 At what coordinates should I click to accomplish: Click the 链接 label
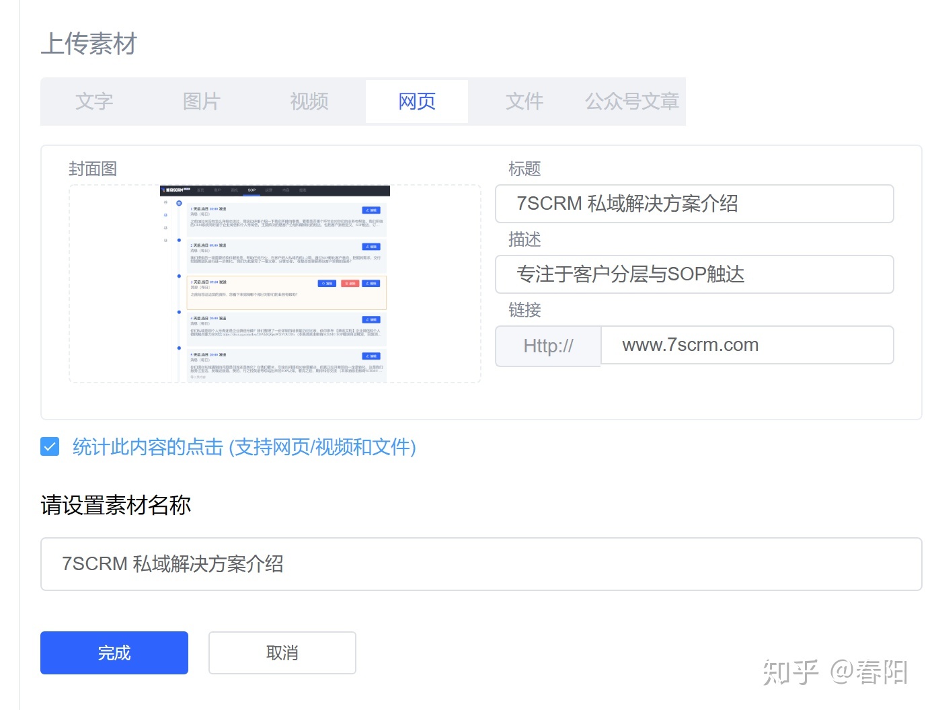point(525,310)
